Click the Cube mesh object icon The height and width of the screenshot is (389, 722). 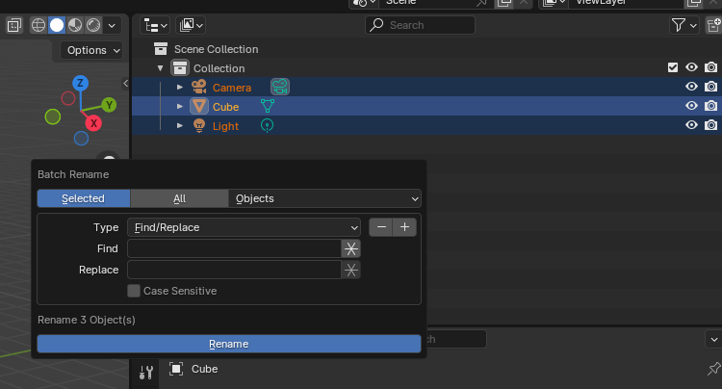(x=199, y=106)
